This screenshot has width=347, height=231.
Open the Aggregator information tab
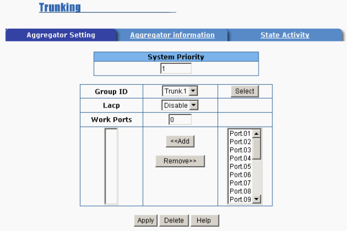tap(172, 35)
